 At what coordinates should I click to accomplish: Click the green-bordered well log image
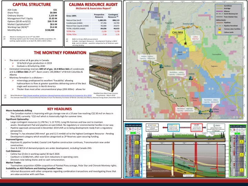click(238, 151)
